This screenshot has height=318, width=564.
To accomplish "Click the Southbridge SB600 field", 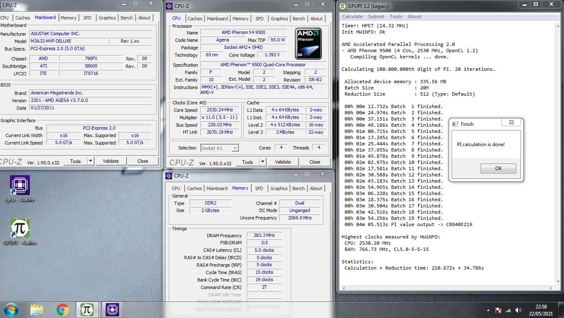I will (x=91, y=66).
